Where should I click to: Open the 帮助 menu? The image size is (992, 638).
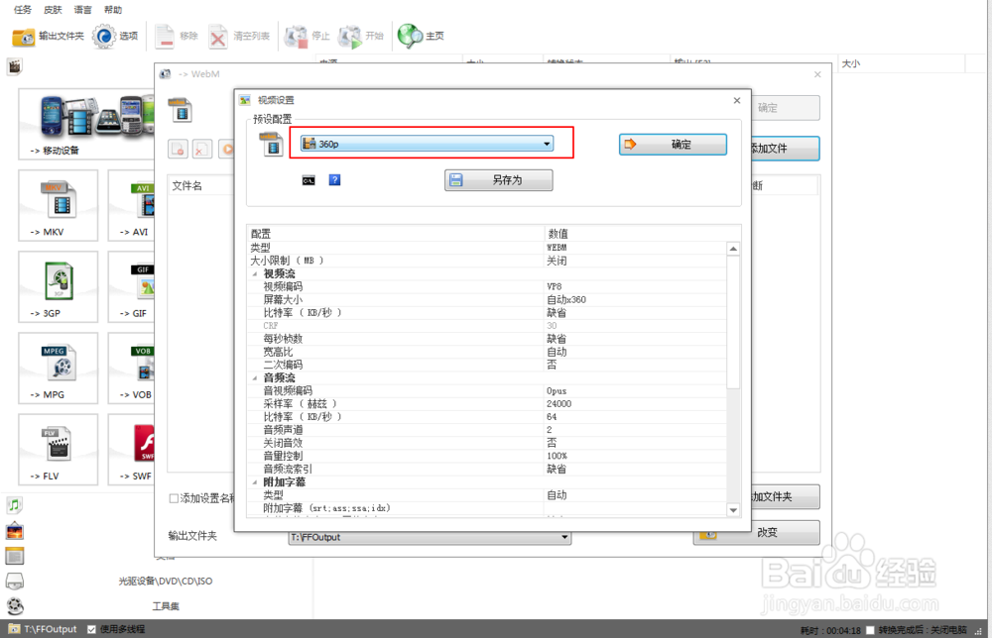click(113, 10)
